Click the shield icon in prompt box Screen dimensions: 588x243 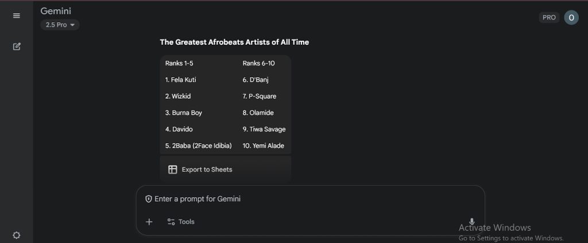point(149,199)
